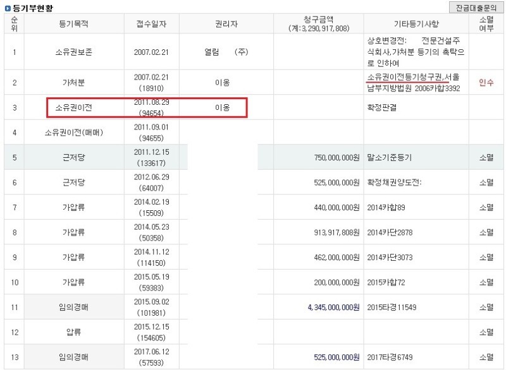Screen dimensions: 506x370
Task: Select the 근저당 cell in row 5
Action: [x=73, y=157]
